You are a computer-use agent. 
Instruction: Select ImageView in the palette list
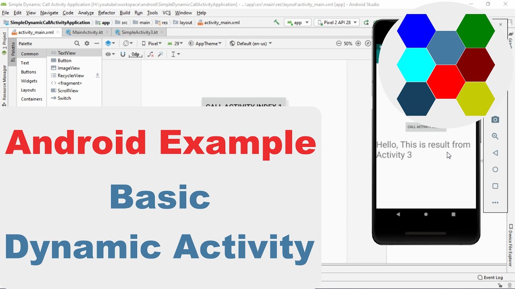pos(74,68)
